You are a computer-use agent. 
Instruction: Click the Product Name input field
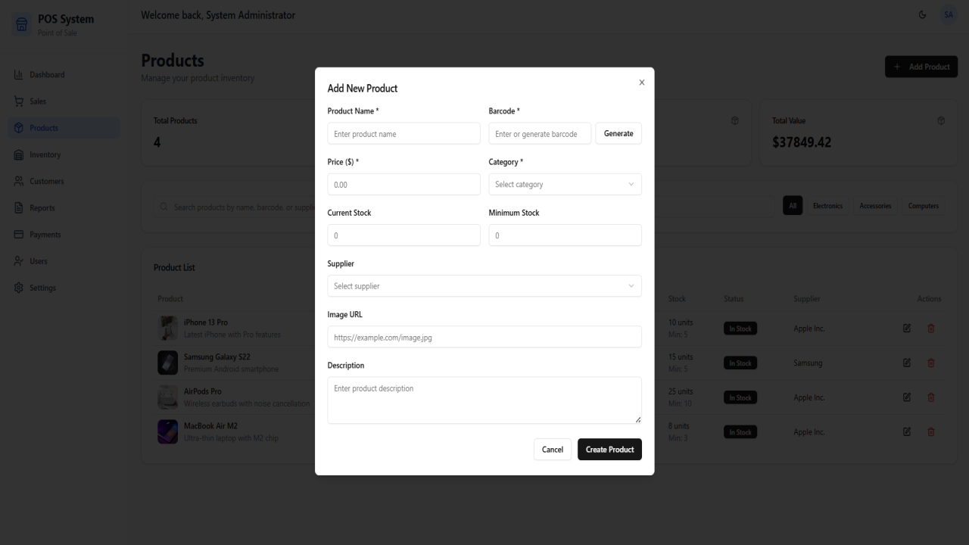tap(403, 134)
